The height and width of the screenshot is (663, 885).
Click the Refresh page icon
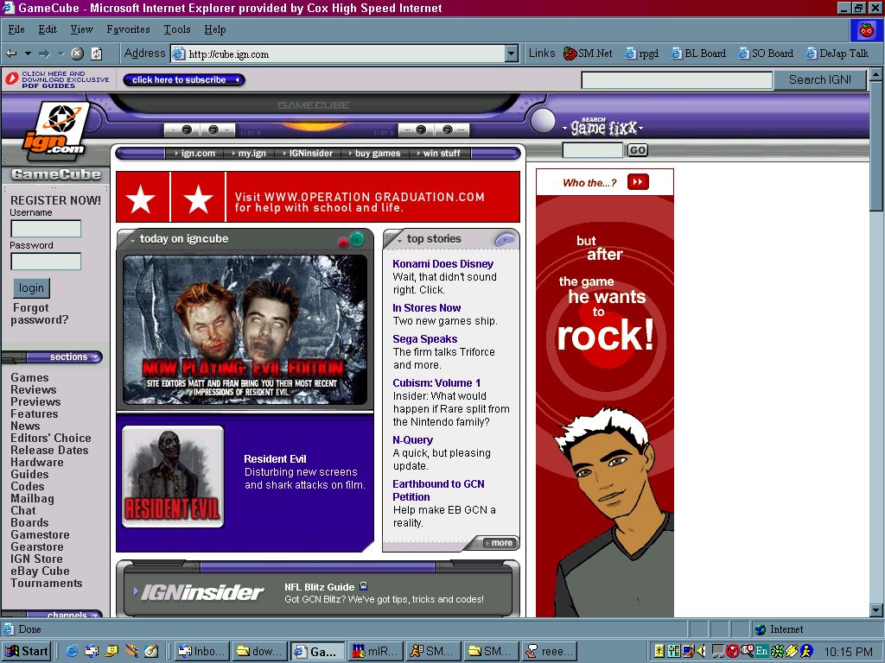[96, 54]
